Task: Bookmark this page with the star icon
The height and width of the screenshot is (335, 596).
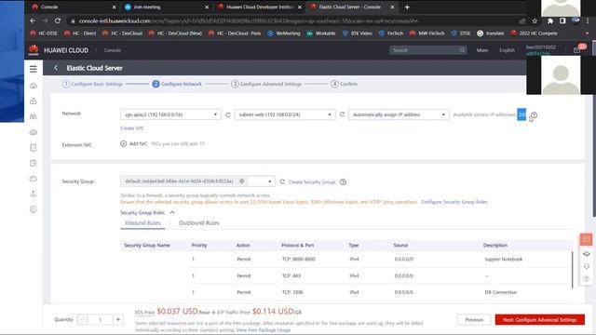Action: (535, 20)
